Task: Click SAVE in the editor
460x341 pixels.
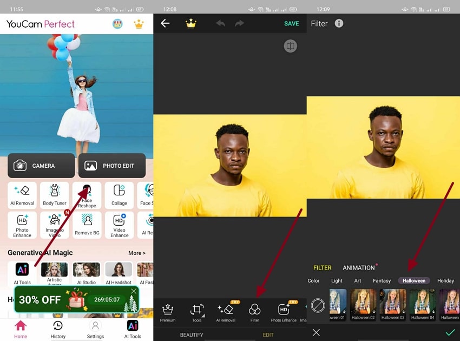Action: pyautogui.click(x=291, y=23)
